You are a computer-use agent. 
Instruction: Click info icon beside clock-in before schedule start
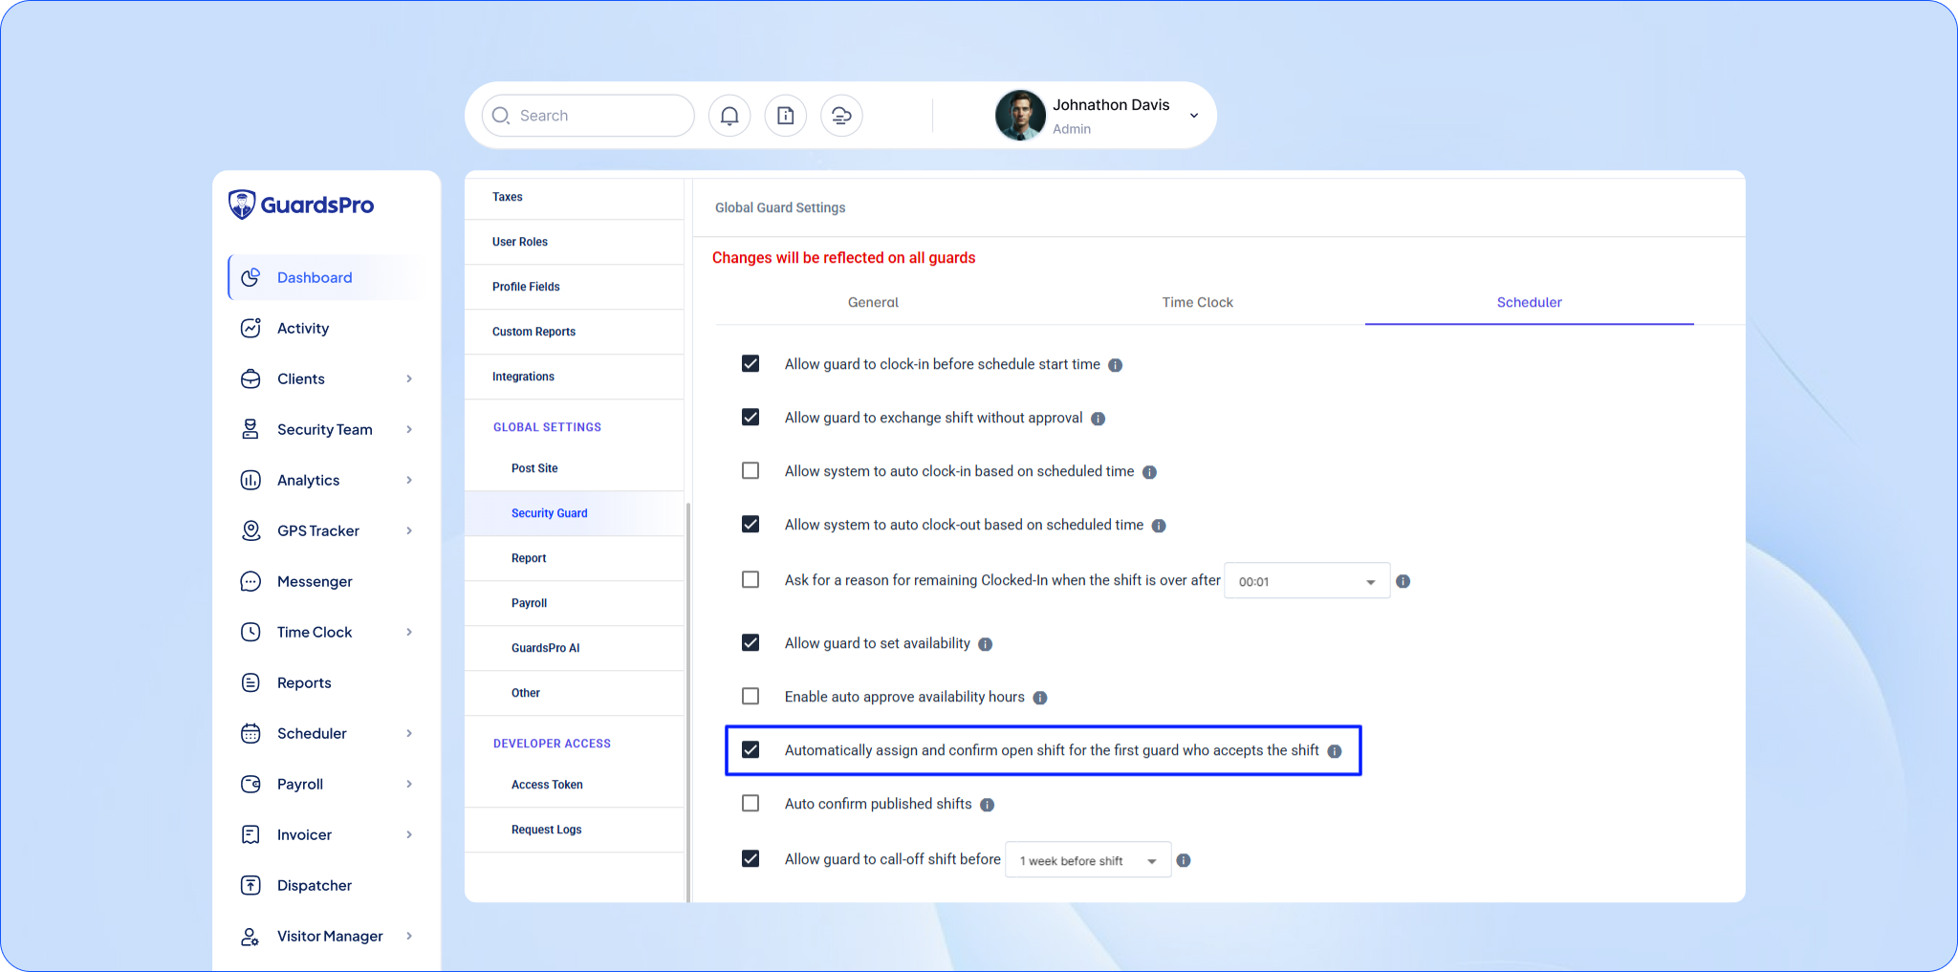point(1115,365)
